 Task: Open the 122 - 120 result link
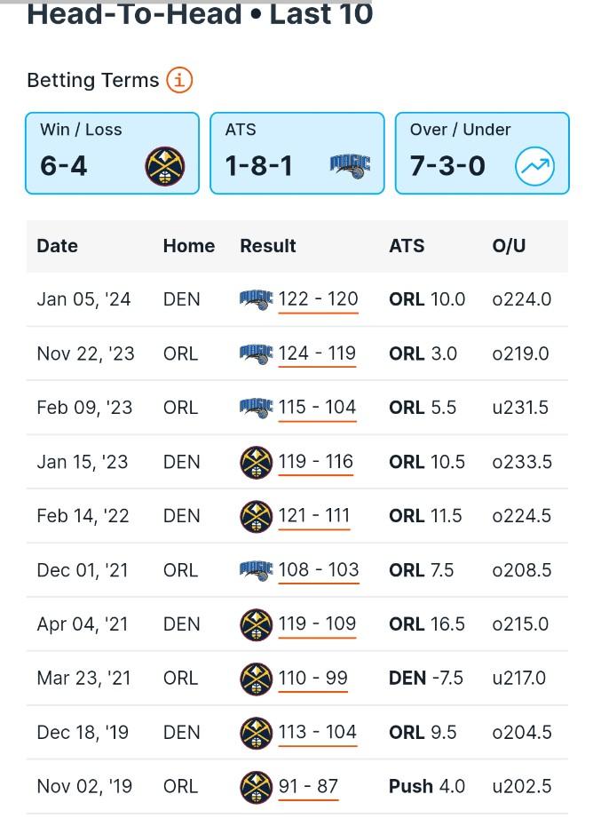[318, 299]
